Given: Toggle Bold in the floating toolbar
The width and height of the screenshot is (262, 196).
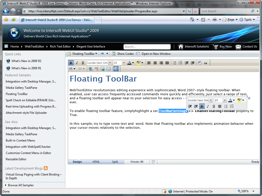Looking at the screenshot, I should pyautogui.click(x=202, y=106).
